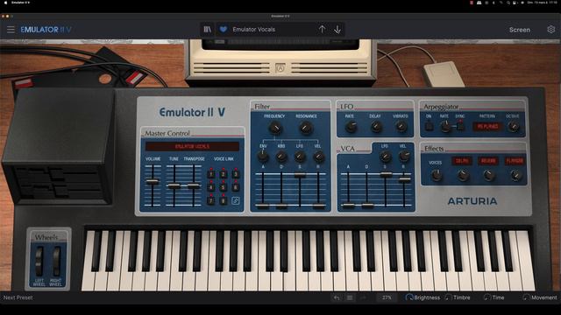
Task: Toggle voice link button 7
Action: [211, 200]
